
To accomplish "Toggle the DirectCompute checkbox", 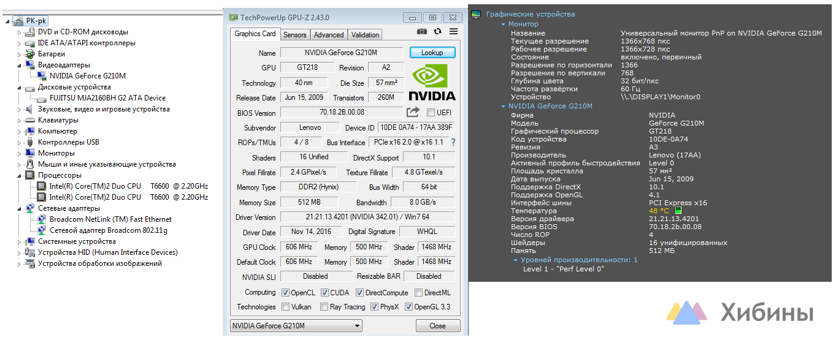I will (x=360, y=293).
